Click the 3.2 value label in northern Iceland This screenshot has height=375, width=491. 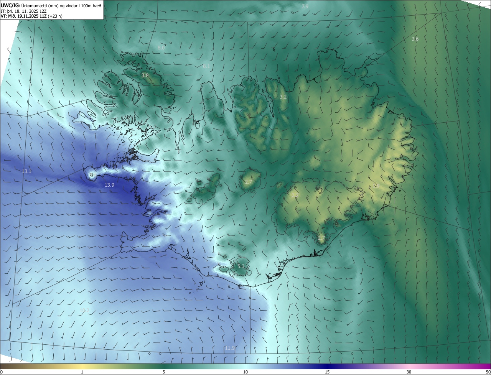pyautogui.click(x=283, y=97)
